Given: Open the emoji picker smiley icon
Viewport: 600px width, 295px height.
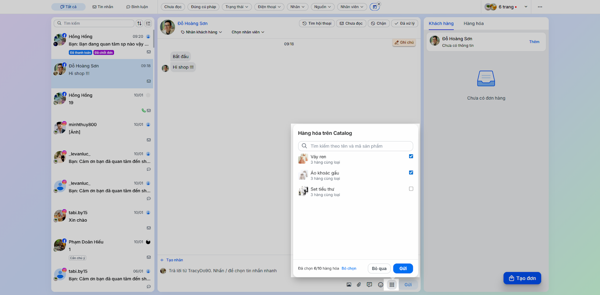Looking at the screenshot, I should (381, 285).
